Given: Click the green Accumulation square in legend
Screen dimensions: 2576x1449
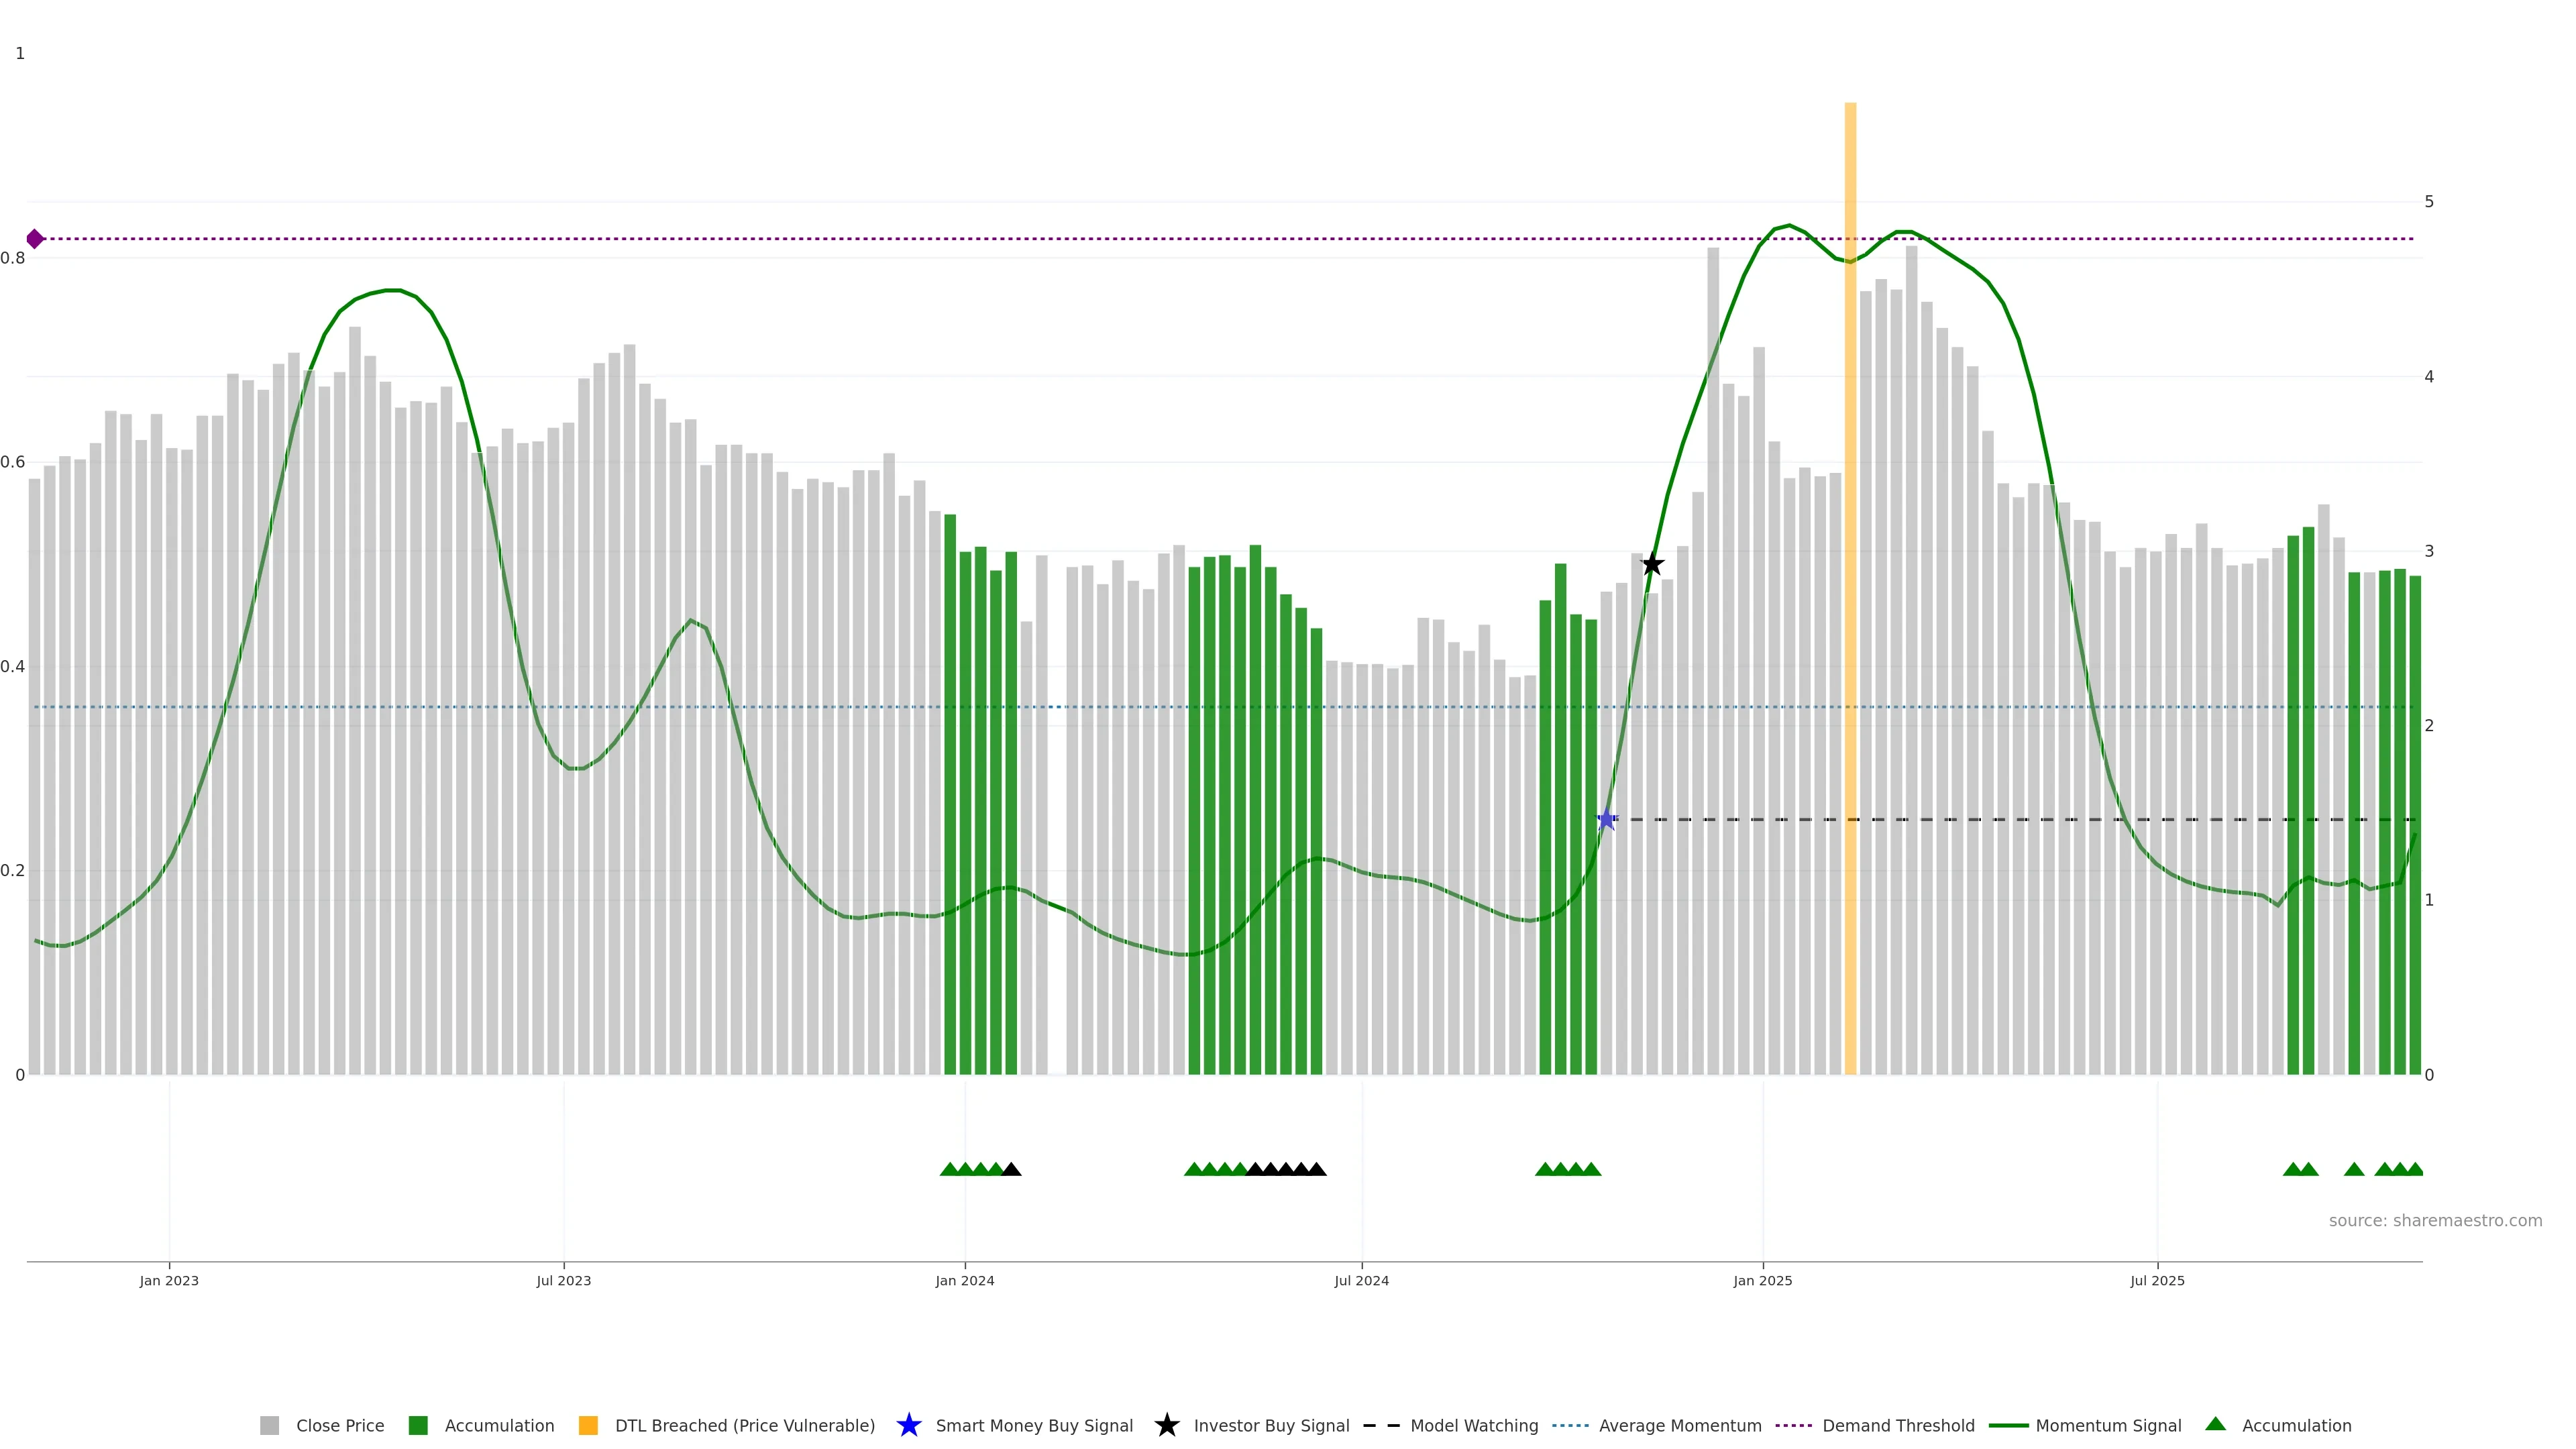Looking at the screenshot, I should 418,1425.
